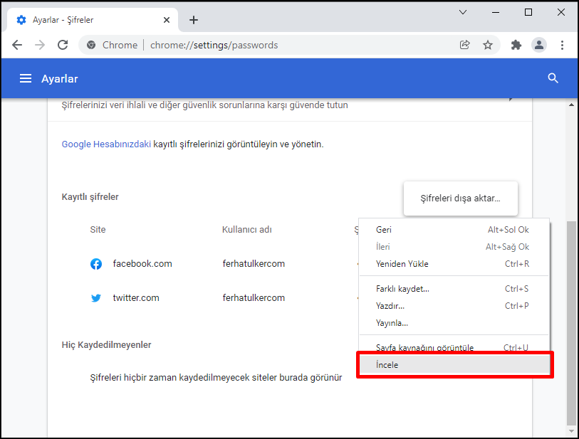Choose Sayfa kaynağını görüntüle menu entry
Screen dimensions: 579x439
[x=454, y=347]
